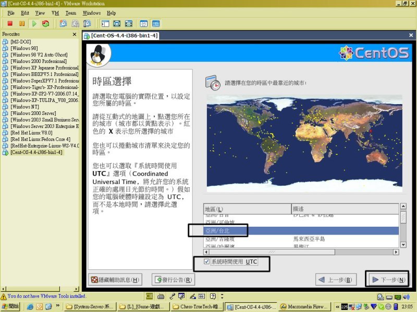Select [Windows 98] in Favorites
This screenshot has width=417, height=312.
tap(24, 48)
